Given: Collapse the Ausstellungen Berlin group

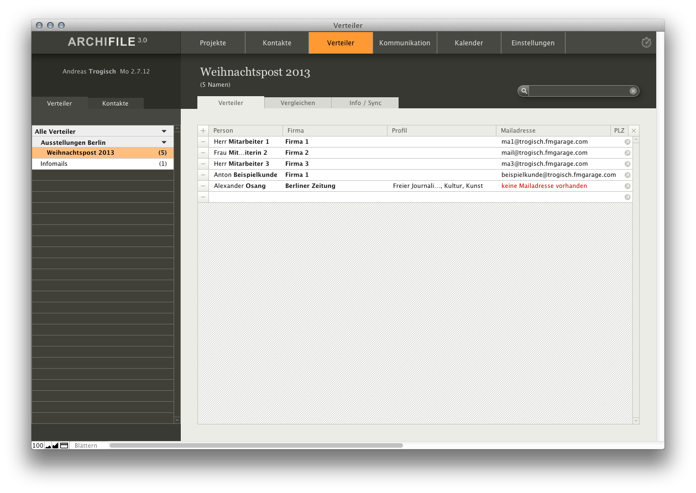Looking at the screenshot, I should coord(164,143).
